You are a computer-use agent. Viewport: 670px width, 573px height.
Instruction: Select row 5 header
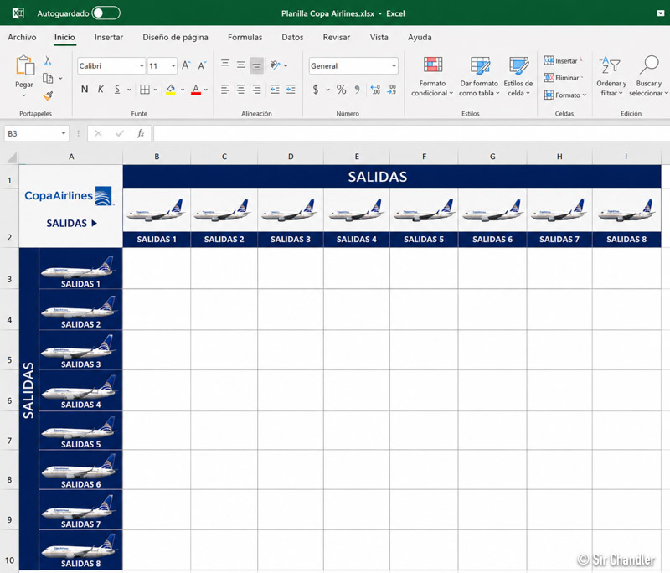pos(9,350)
